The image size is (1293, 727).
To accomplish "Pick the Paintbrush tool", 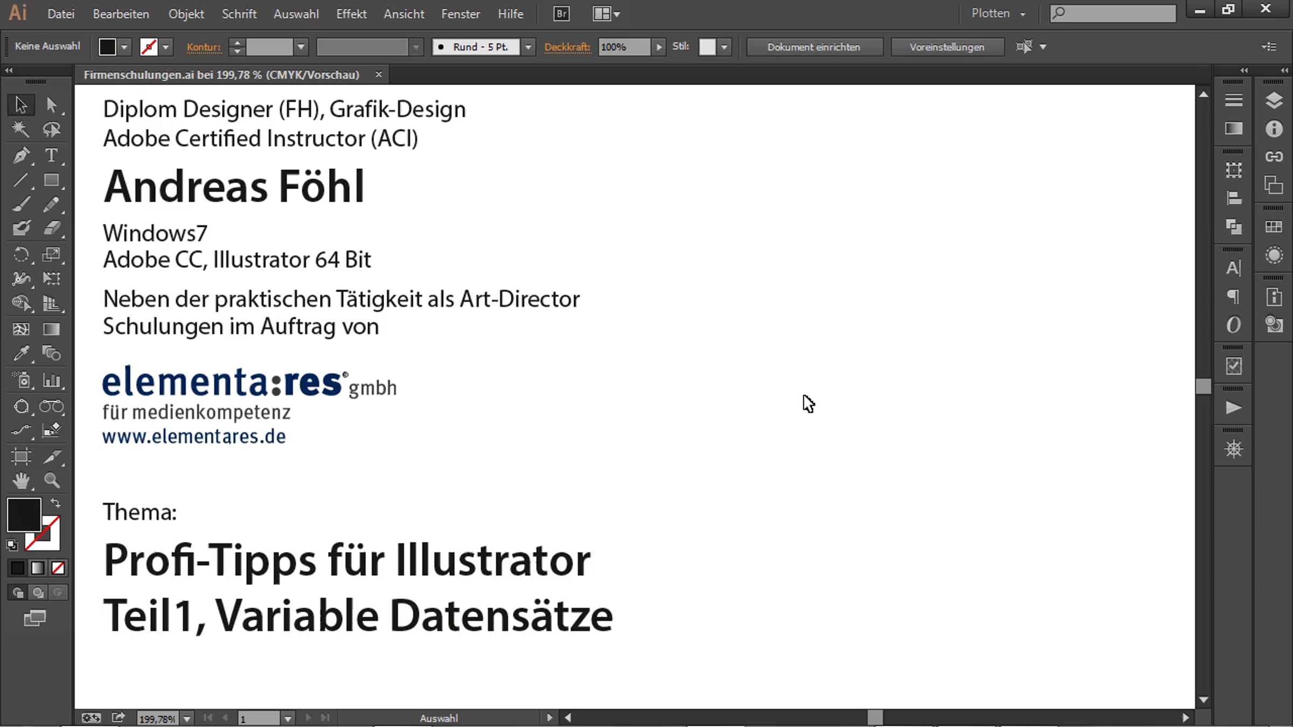I will tap(21, 205).
